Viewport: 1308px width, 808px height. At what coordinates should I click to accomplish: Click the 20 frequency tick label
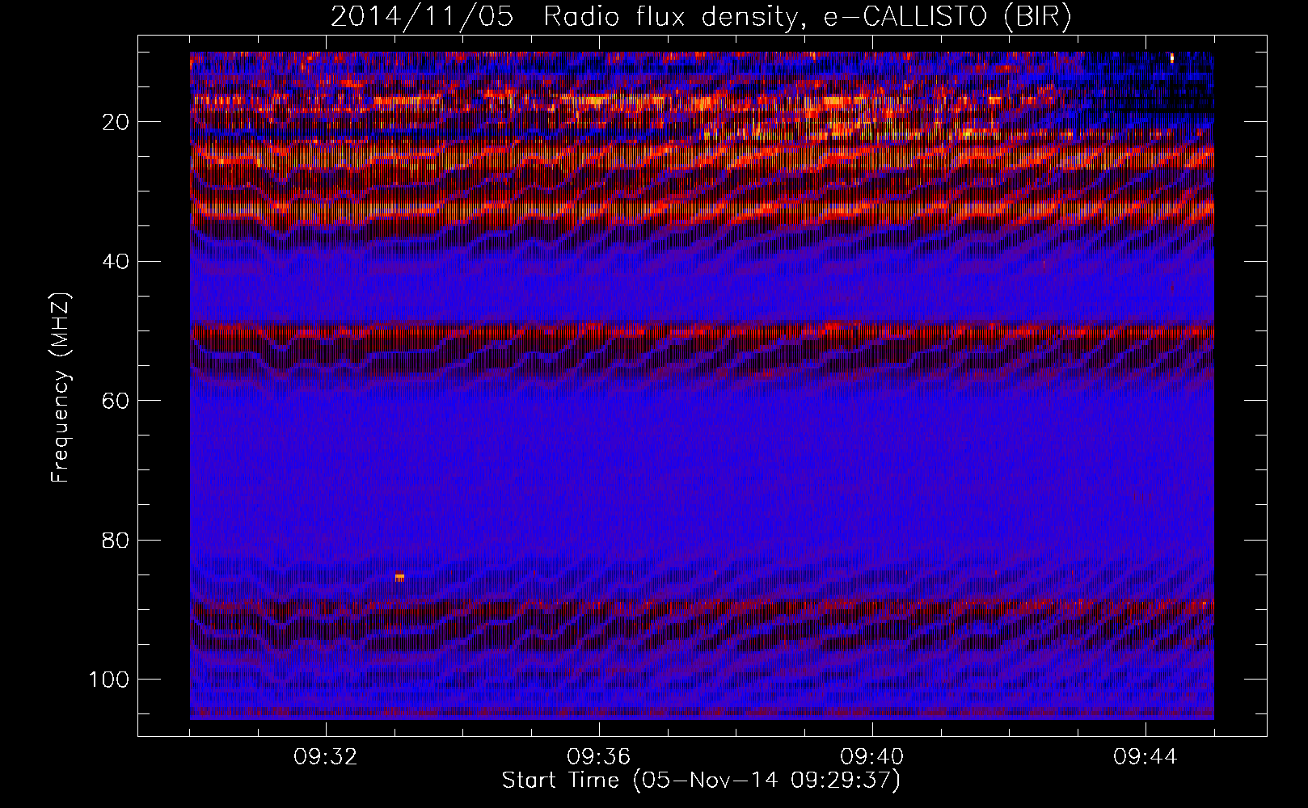click(x=116, y=122)
